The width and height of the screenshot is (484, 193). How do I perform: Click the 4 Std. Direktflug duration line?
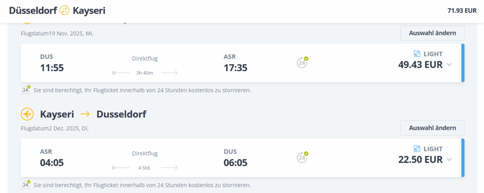pos(145,168)
